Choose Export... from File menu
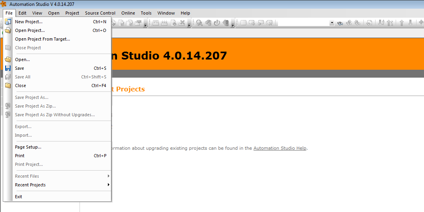 tap(57, 127)
